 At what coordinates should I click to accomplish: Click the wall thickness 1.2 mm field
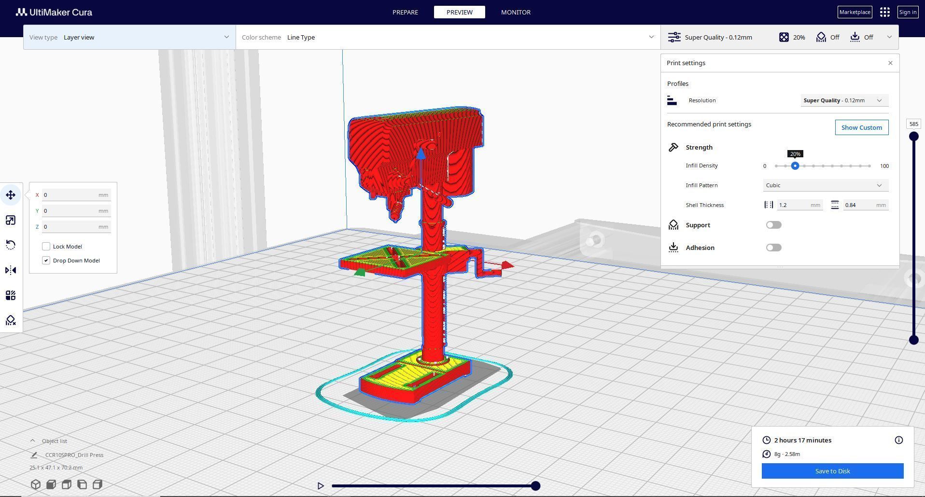[799, 205]
